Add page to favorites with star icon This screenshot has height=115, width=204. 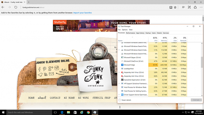pyautogui.click(x=175, y=7)
